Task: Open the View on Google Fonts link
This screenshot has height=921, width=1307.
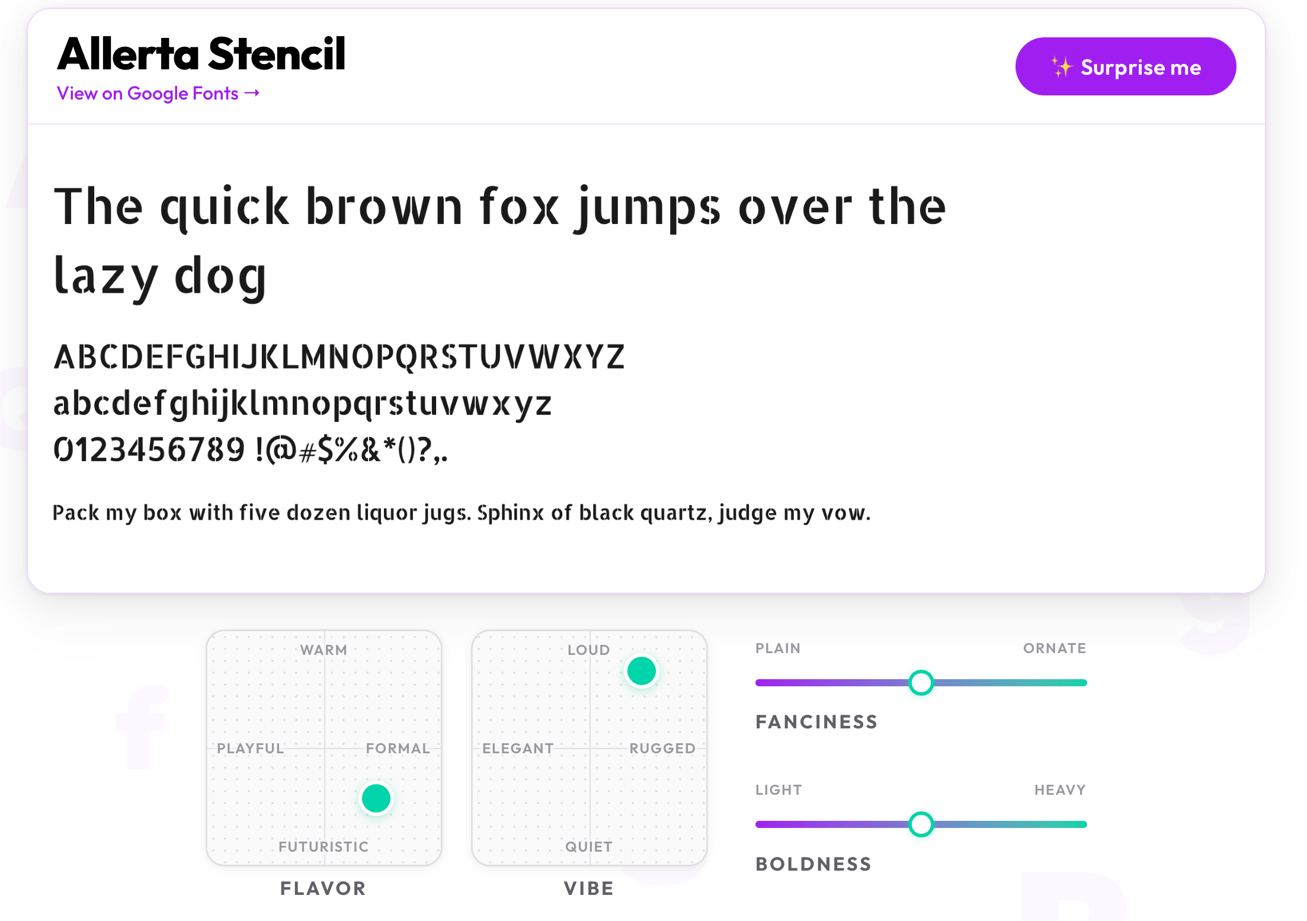Action: 148,94
